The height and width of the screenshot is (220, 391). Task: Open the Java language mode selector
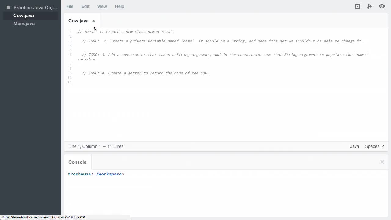point(354,146)
